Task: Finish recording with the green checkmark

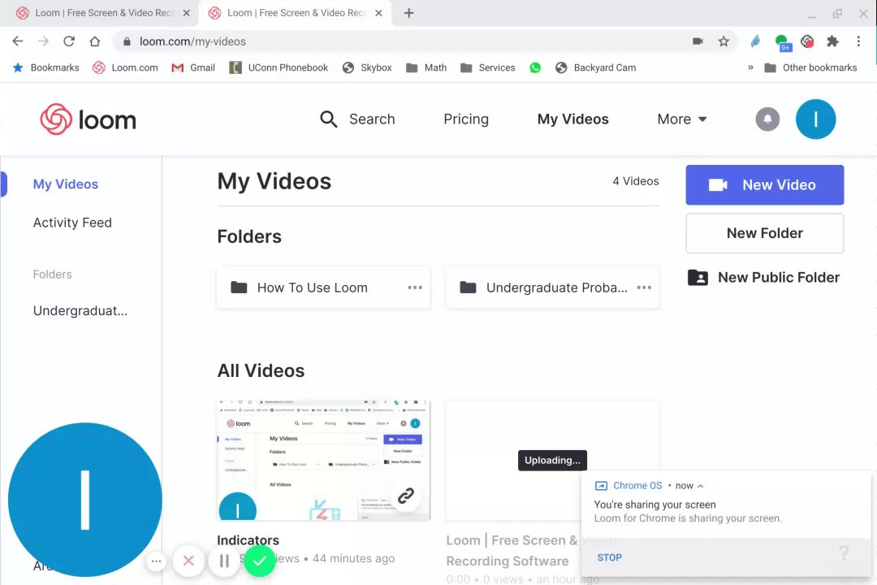Action: pyautogui.click(x=260, y=561)
